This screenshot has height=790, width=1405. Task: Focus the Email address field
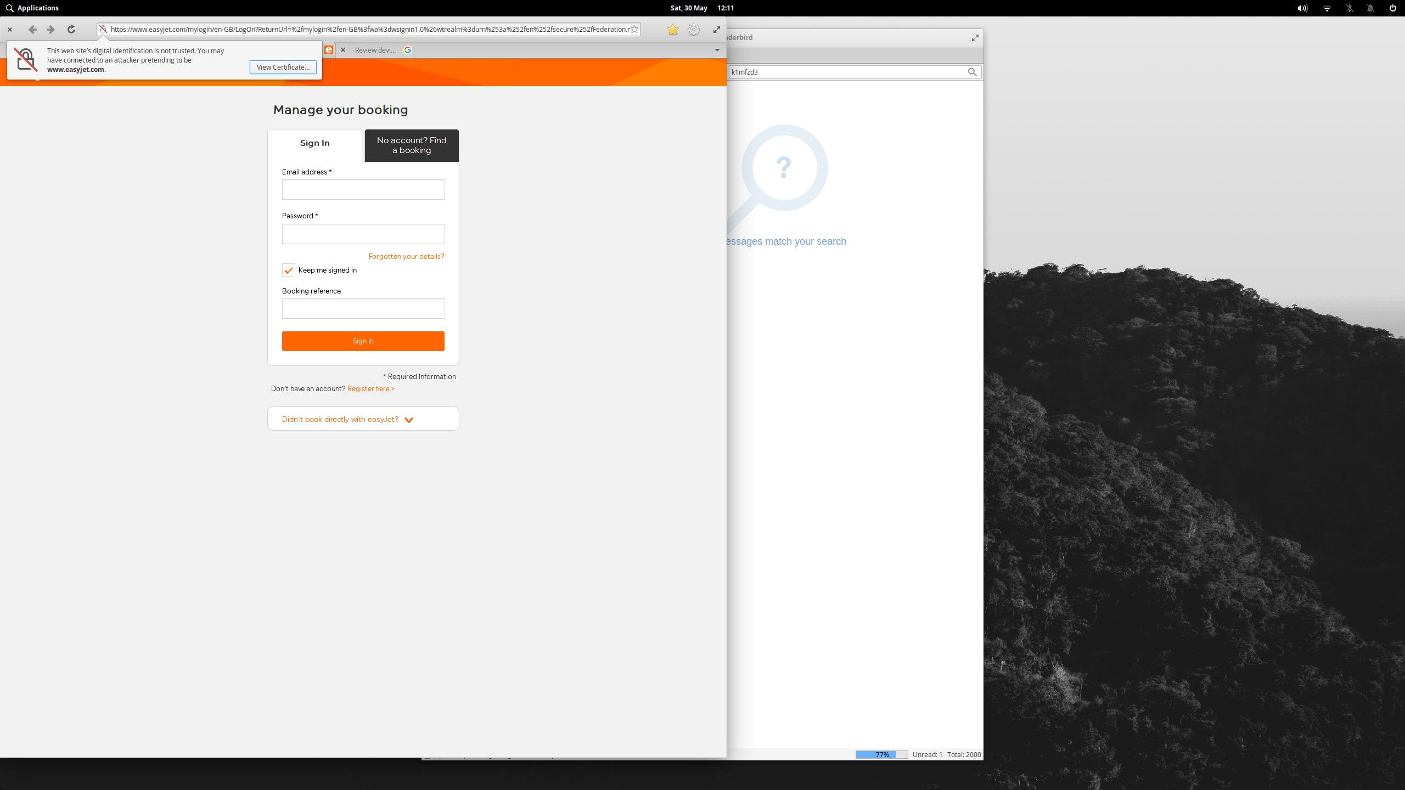363,189
